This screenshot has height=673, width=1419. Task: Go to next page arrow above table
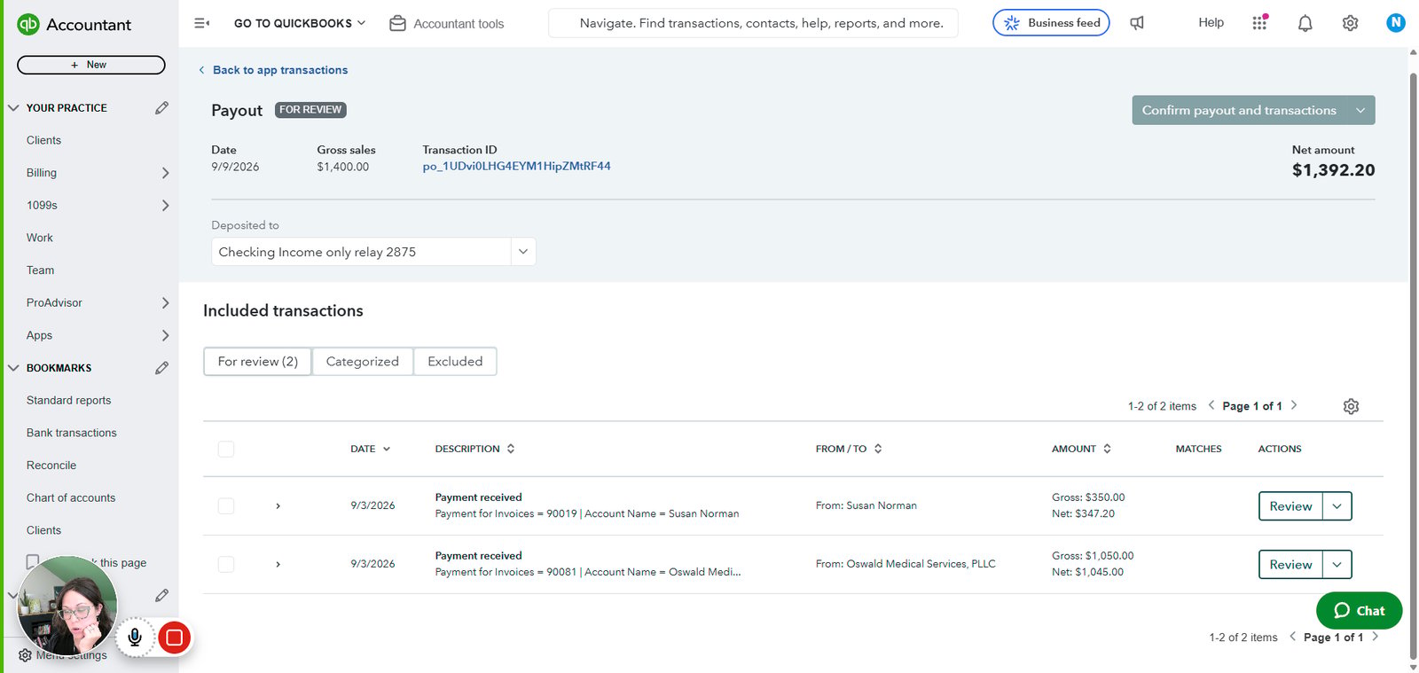point(1294,405)
